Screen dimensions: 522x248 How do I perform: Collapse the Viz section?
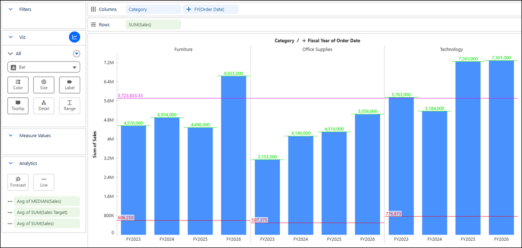click(x=10, y=37)
